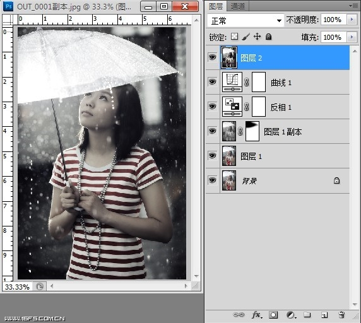Click the 填充 value field

334,37
